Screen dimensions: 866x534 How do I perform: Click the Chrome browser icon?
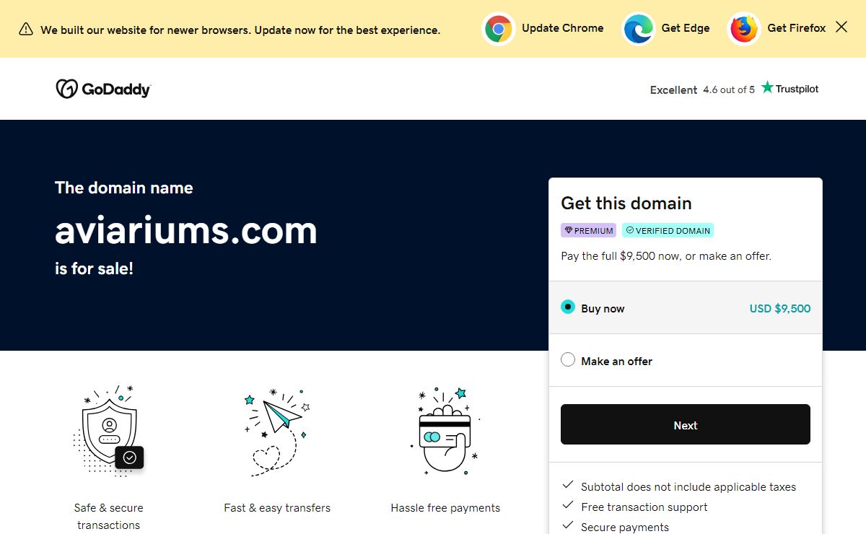[x=498, y=29]
